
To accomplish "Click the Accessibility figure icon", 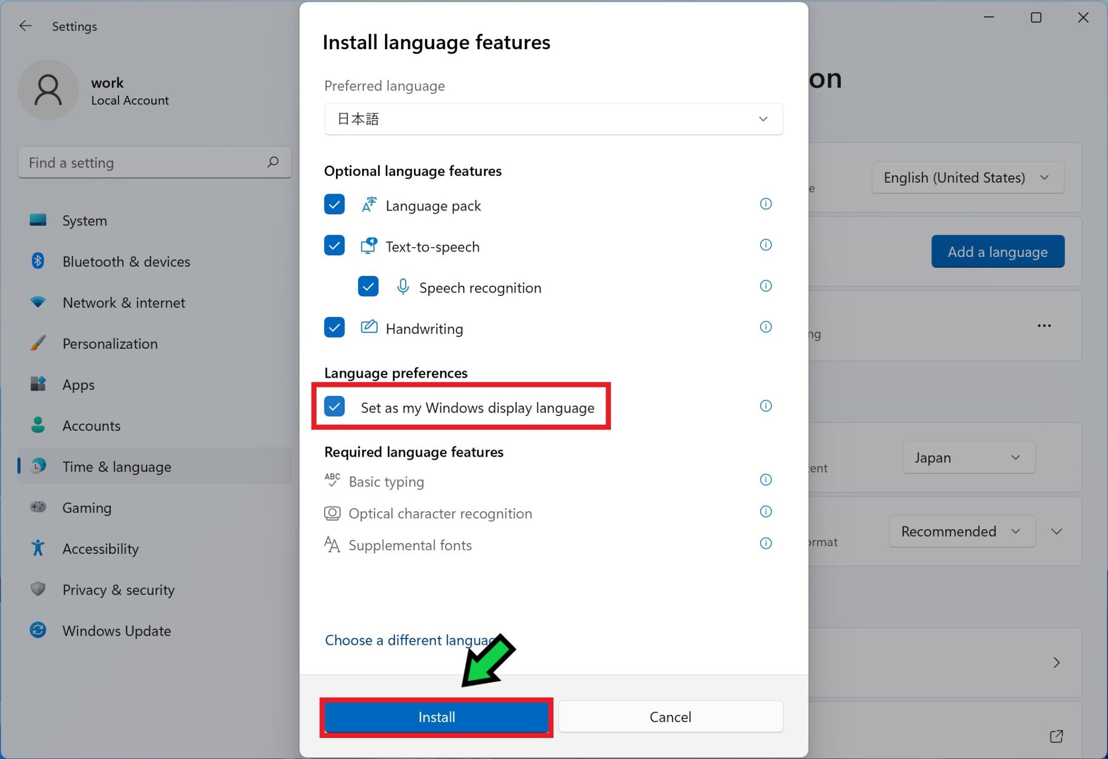I will tap(38, 548).
